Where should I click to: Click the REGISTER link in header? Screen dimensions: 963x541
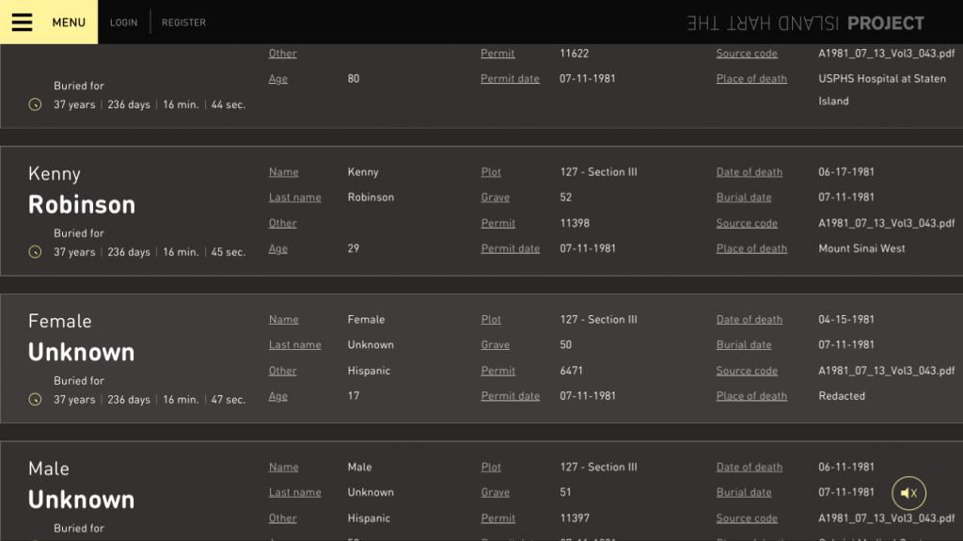183,23
